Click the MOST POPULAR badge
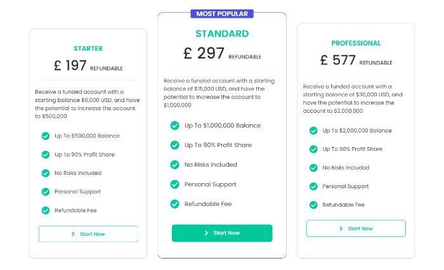Screen dimensions: 444x270 point(222,13)
